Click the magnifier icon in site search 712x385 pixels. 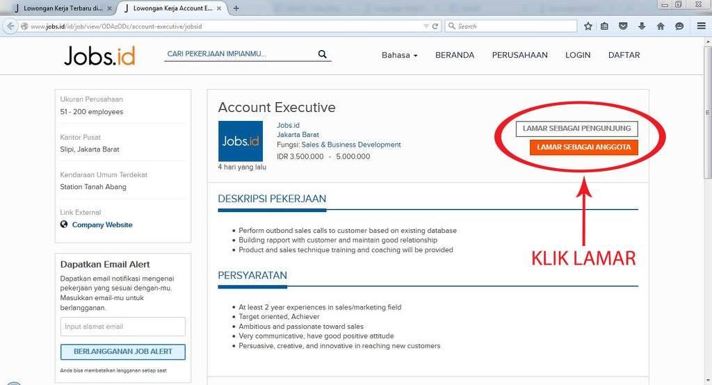click(323, 54)
